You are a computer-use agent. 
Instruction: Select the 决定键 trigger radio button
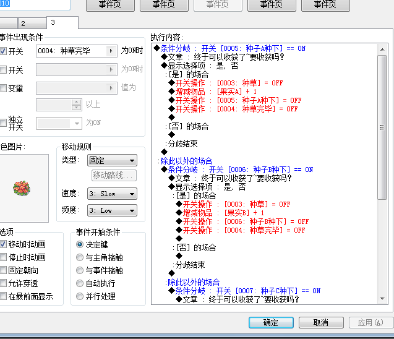click(80, 244)
